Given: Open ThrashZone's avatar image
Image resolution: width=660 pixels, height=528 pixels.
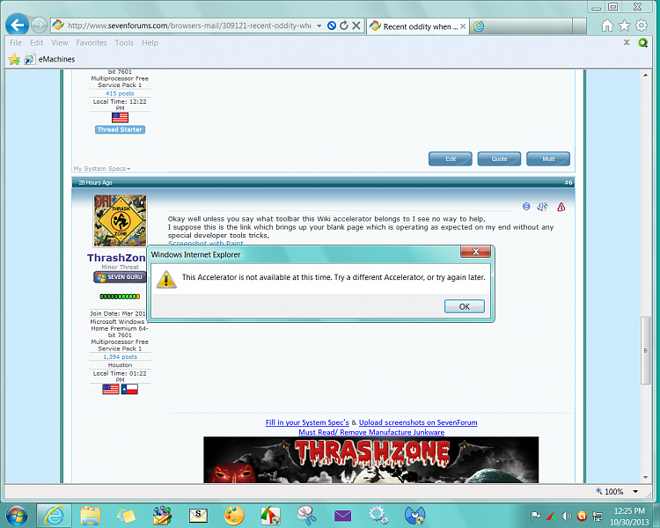Looking at the screenshot, I should [120, 221].
